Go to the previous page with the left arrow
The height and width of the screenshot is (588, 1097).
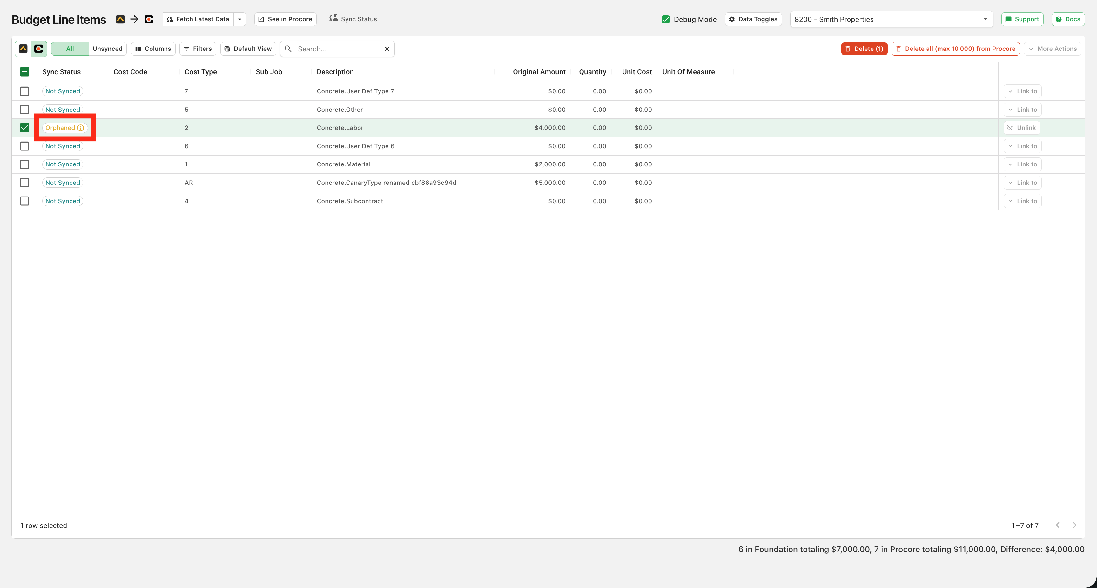(1057, 525)
